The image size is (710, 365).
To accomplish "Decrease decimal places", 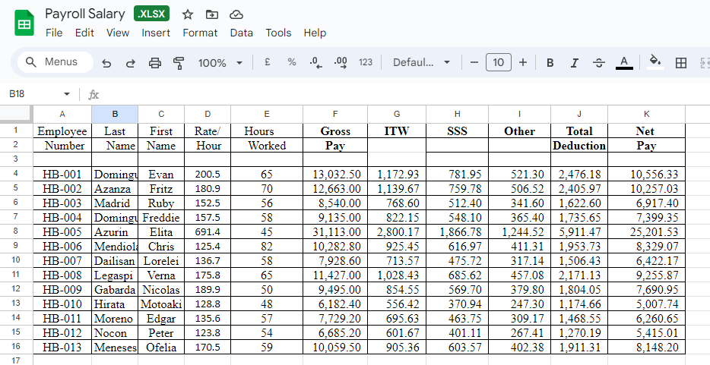I will click(316, 63).
